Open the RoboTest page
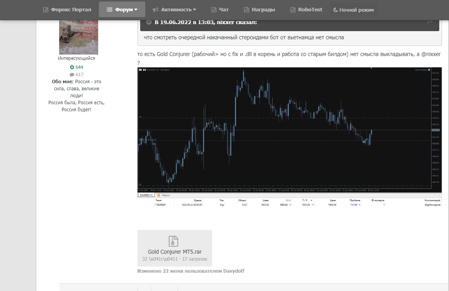The height and width of the screenshot is (291, 449). [306, 9]
